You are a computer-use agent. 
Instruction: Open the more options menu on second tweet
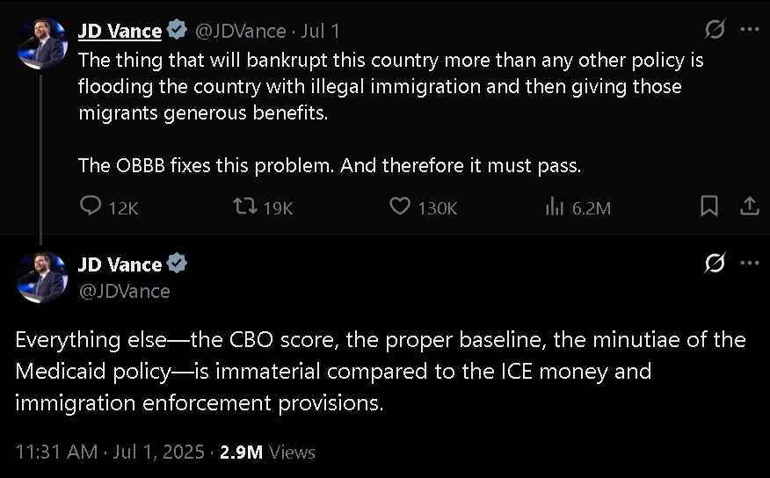pyautogui.click(x=749, y=263)
